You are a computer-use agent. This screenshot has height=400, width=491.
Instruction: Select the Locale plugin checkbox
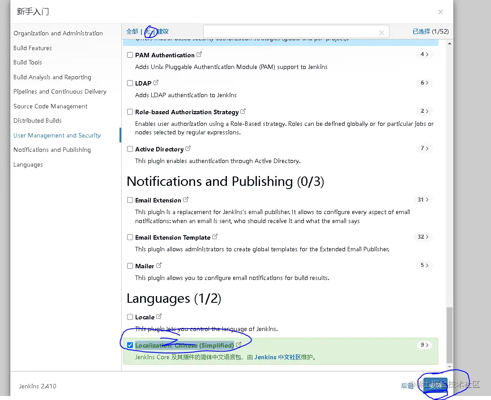tap(130, 317)
